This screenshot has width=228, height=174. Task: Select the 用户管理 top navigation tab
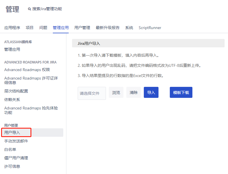82,28
